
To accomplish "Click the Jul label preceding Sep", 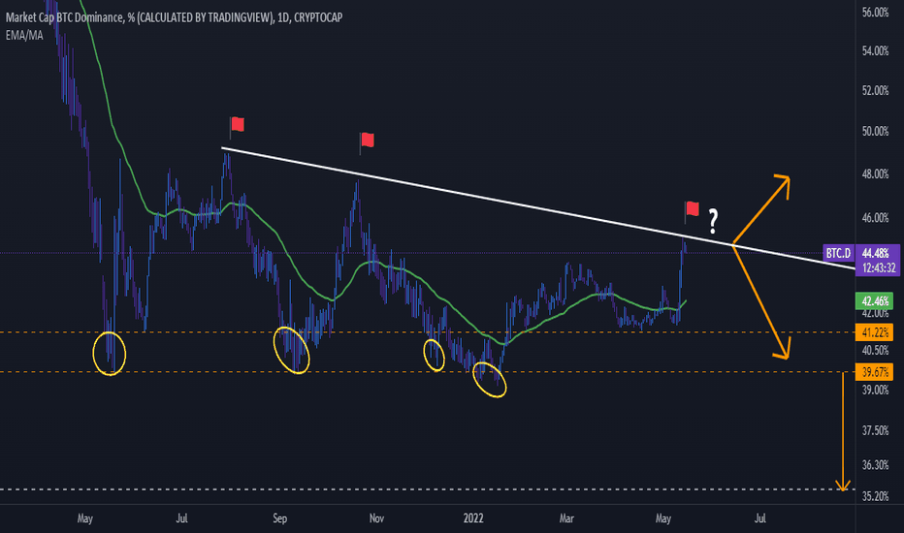I will (x=181, y=518).
